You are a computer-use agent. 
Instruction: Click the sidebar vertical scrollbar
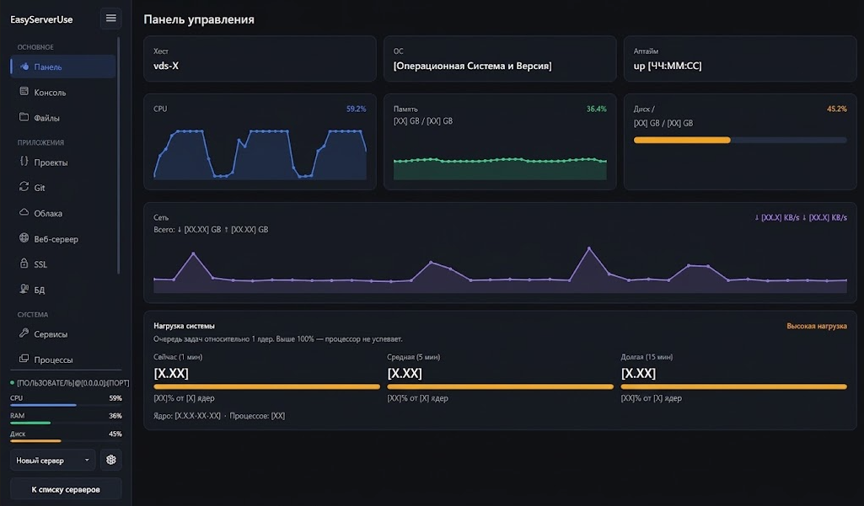point(119,155)
